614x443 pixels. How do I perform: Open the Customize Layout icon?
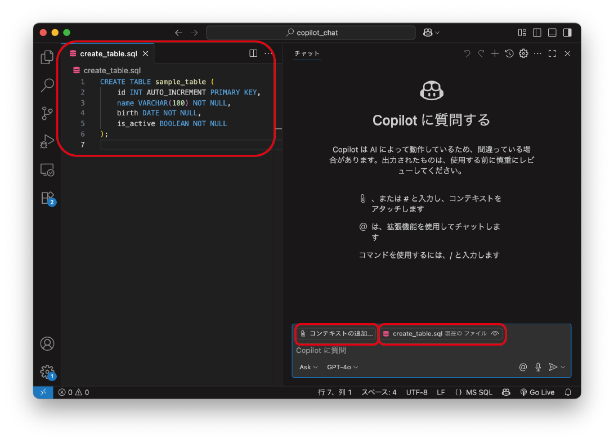[x=522, y=33]
